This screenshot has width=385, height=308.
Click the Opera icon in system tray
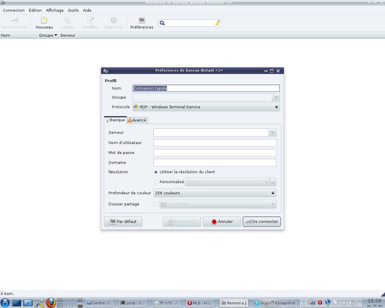coord(320,303)
